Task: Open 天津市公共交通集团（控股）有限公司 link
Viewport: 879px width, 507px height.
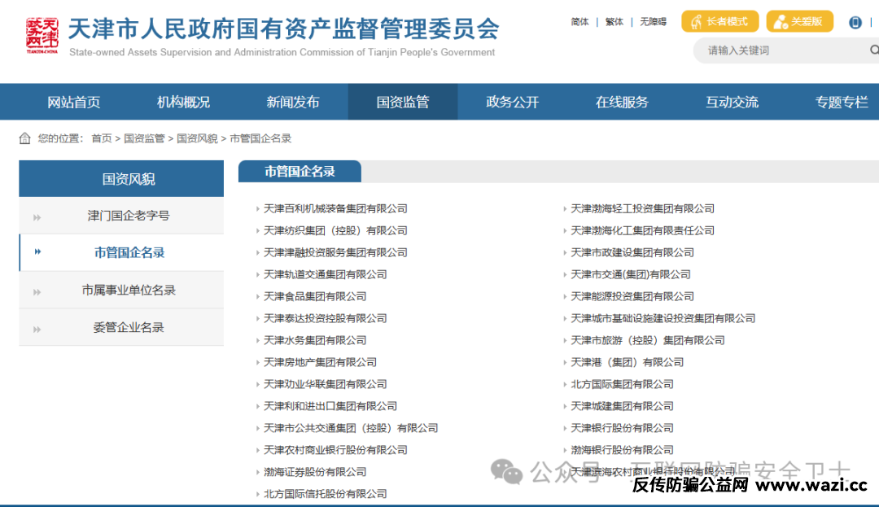Action: coord(351,428)
